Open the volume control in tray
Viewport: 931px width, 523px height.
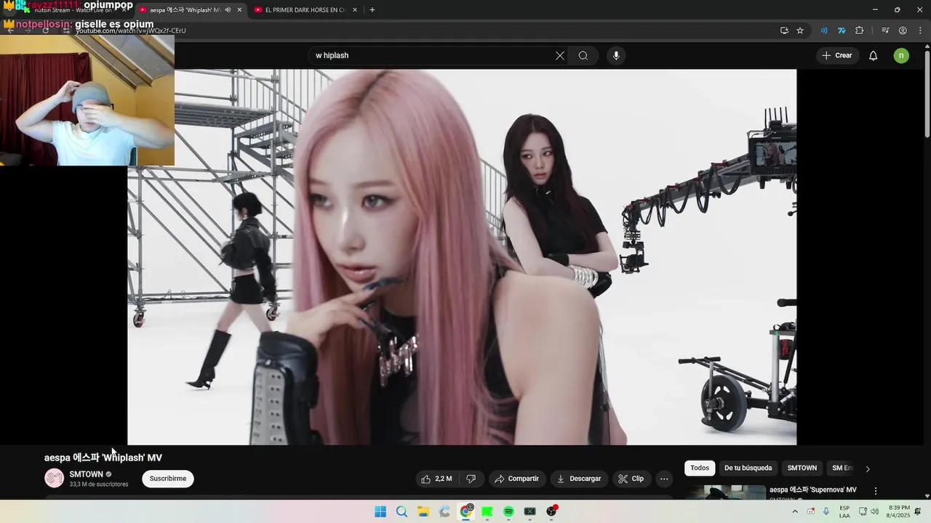pyautogui.click(x=874, y=511)
